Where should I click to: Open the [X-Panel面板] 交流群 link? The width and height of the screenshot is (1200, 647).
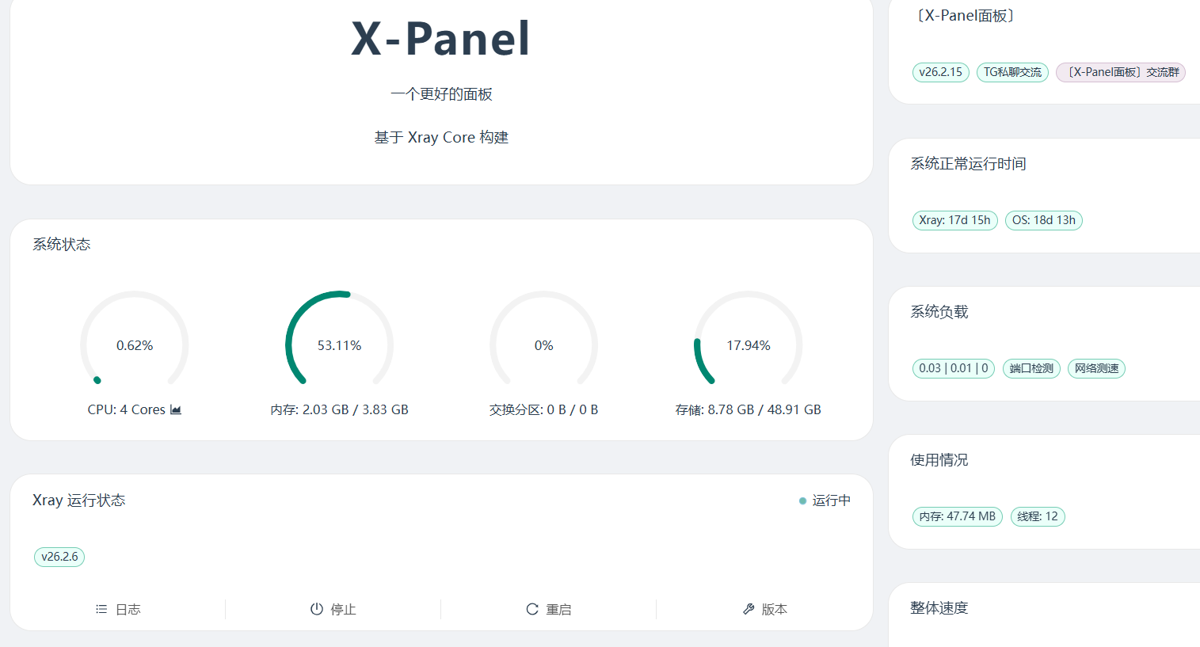pos(1120,72)
